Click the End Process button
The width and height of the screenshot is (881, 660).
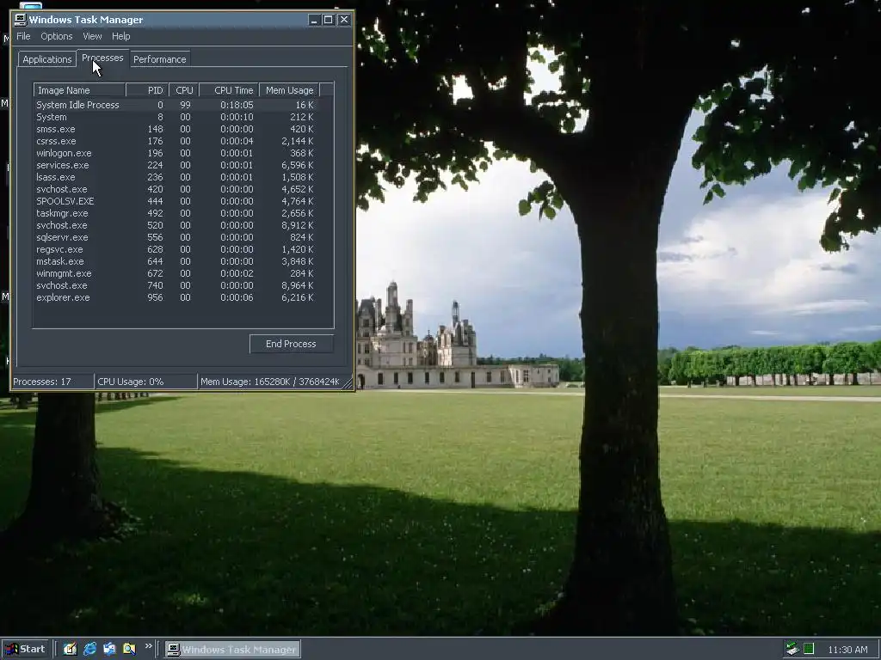[x=291, y=344]
